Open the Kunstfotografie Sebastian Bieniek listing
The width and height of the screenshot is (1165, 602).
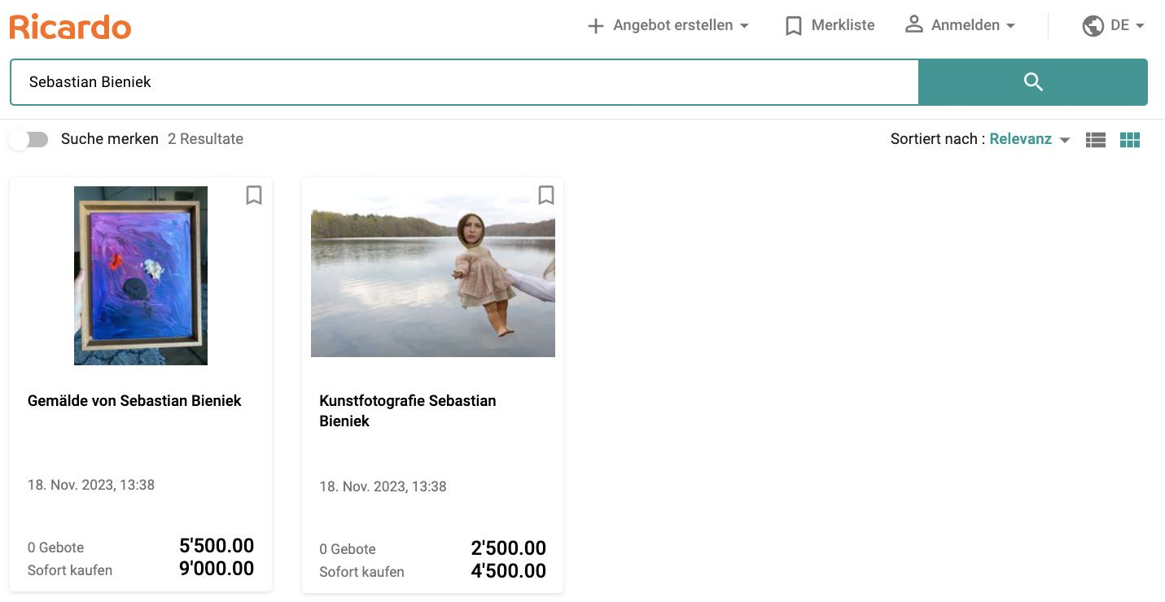tap(407, 411)
